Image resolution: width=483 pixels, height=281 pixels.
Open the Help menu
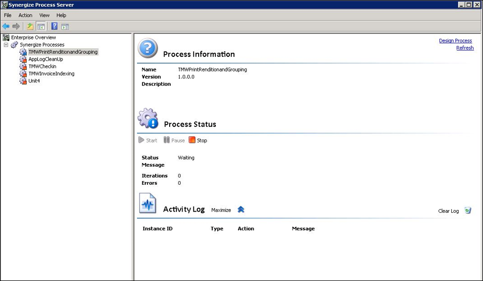pos(61,15)
